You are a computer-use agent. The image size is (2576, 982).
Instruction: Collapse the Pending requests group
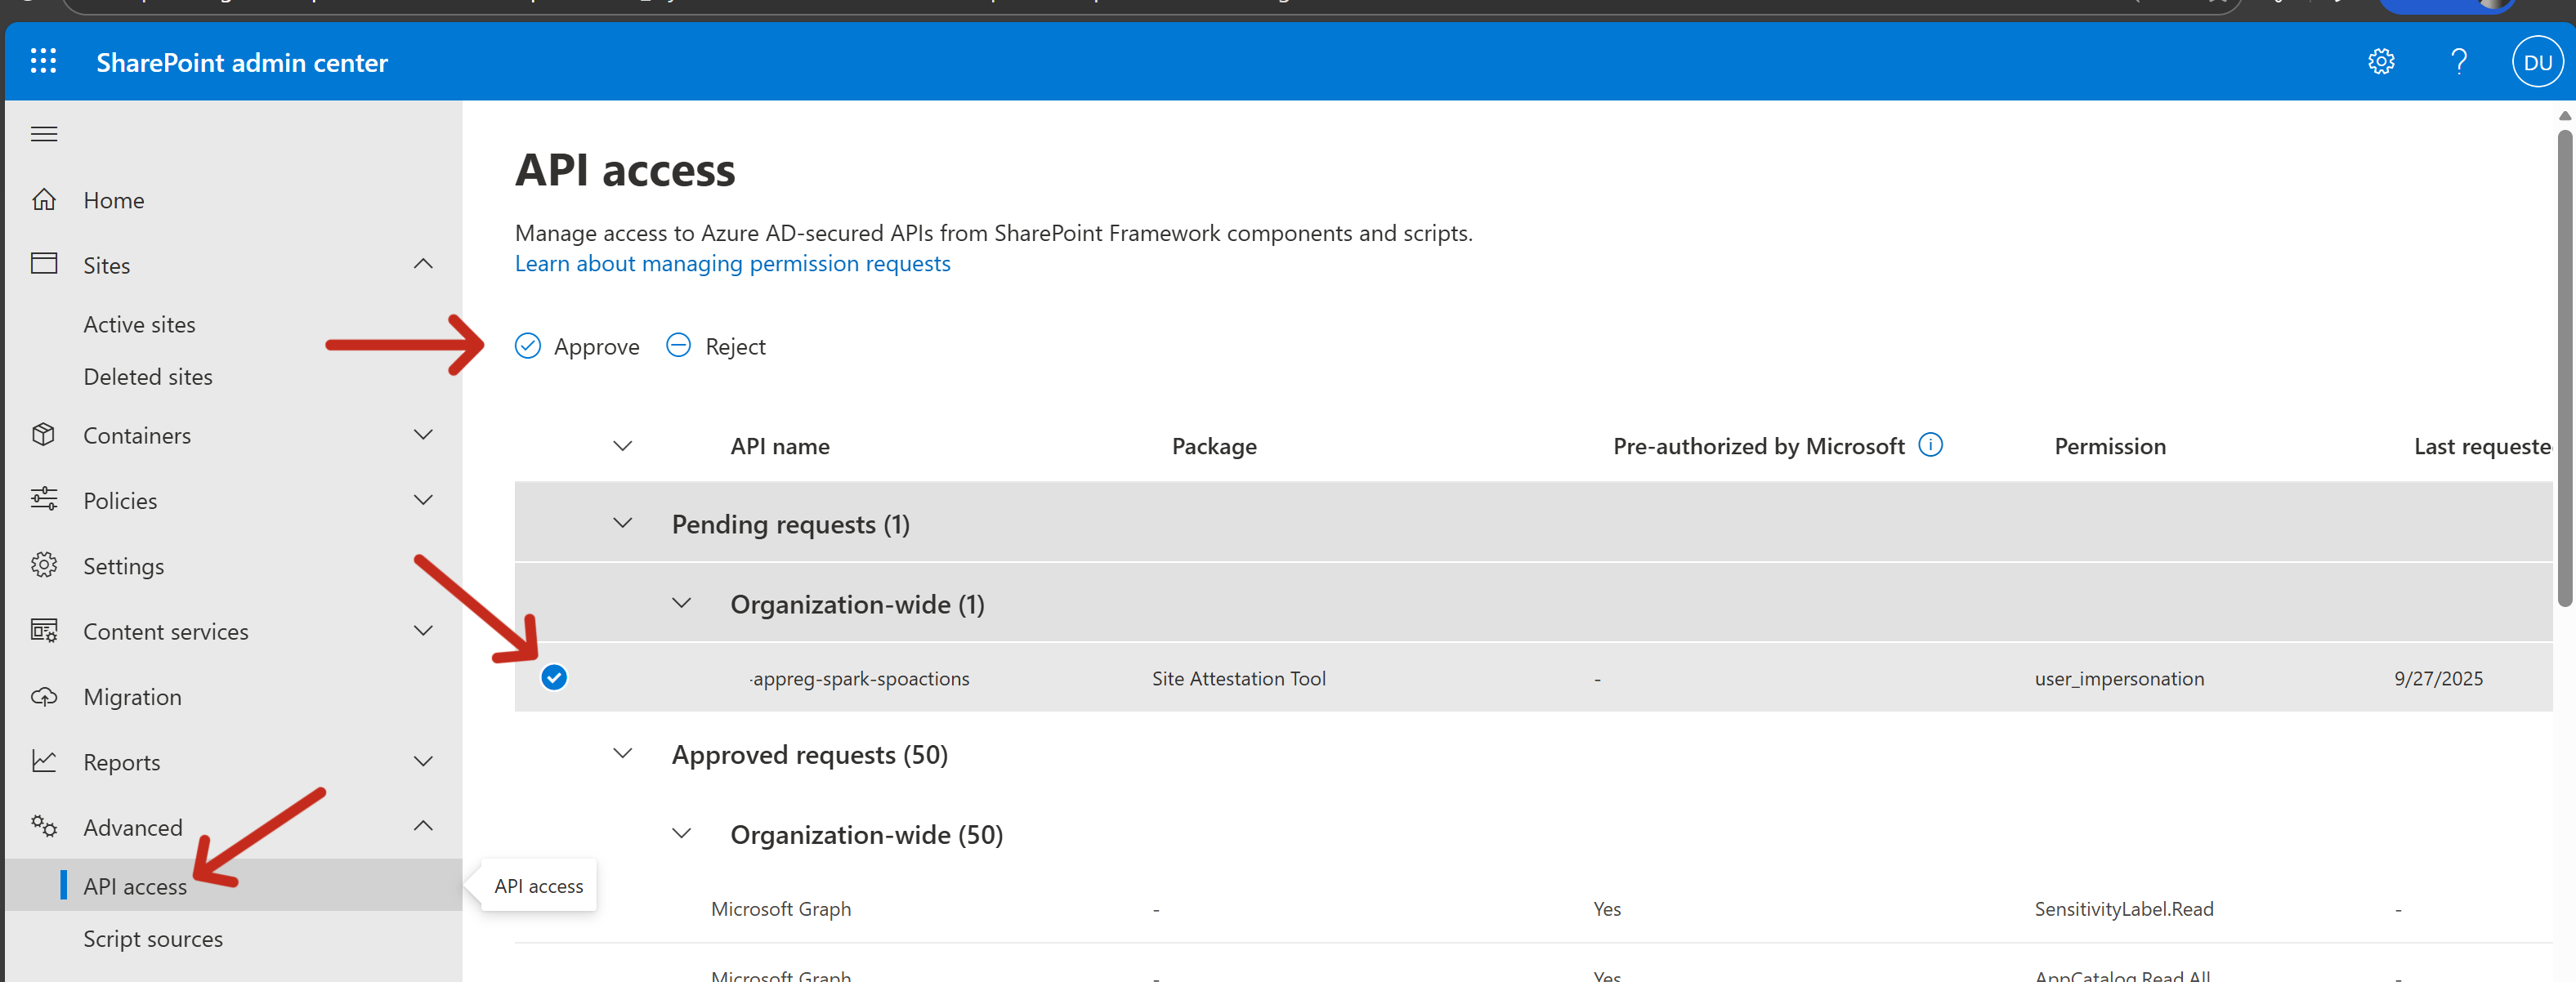622,524
